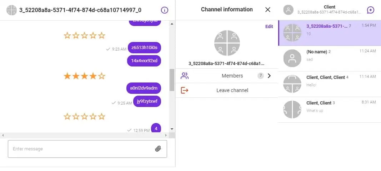Click the channel info icon in chat header
Viewport: 381px width, 171px height.
pos(165,10)
